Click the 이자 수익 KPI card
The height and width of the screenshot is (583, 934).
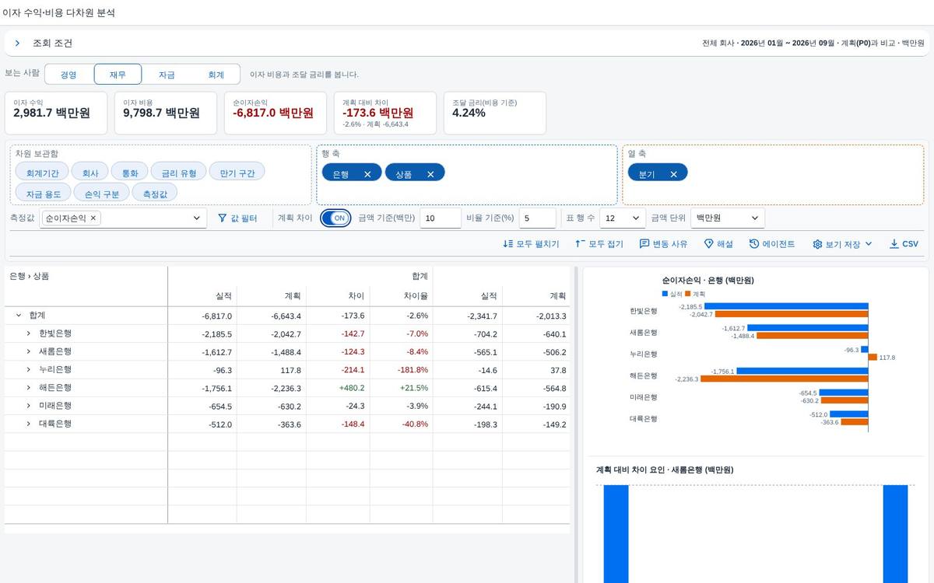pos(57,113)
